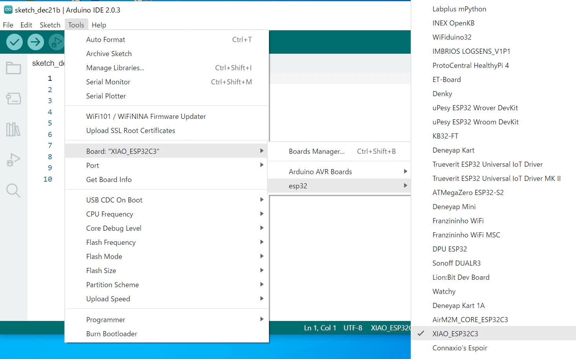Viewport: 576px width, 359px height.
Task: Click the Upload arrow button
Action: (x=36, y=42)
